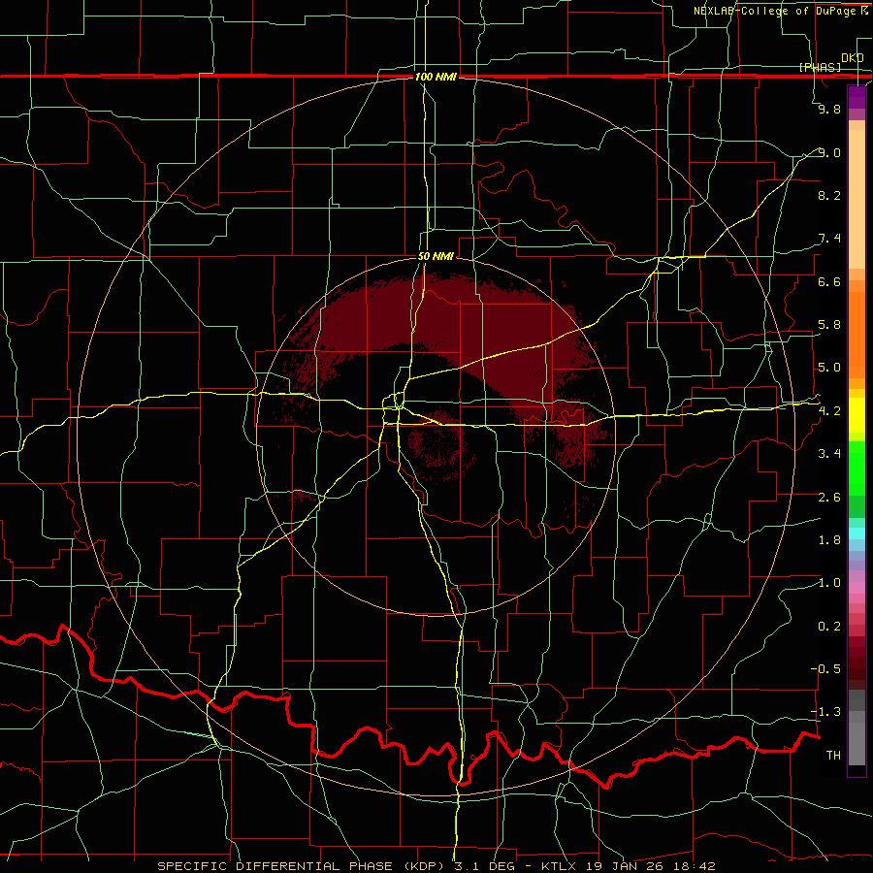
Task: Pick the yellow segment of the color bar
Action: 857,415
